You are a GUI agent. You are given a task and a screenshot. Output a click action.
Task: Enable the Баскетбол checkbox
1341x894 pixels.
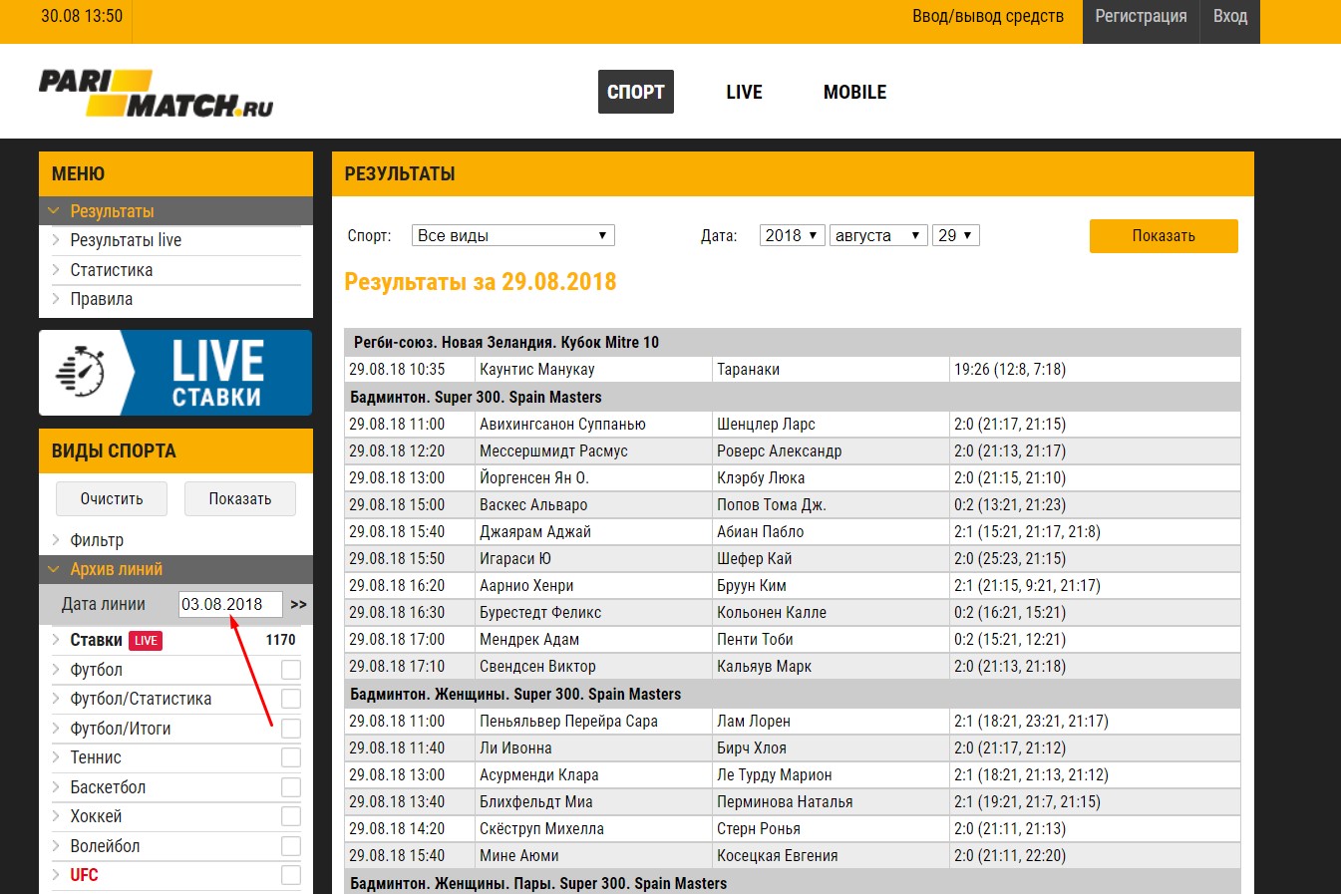(291, 787)
